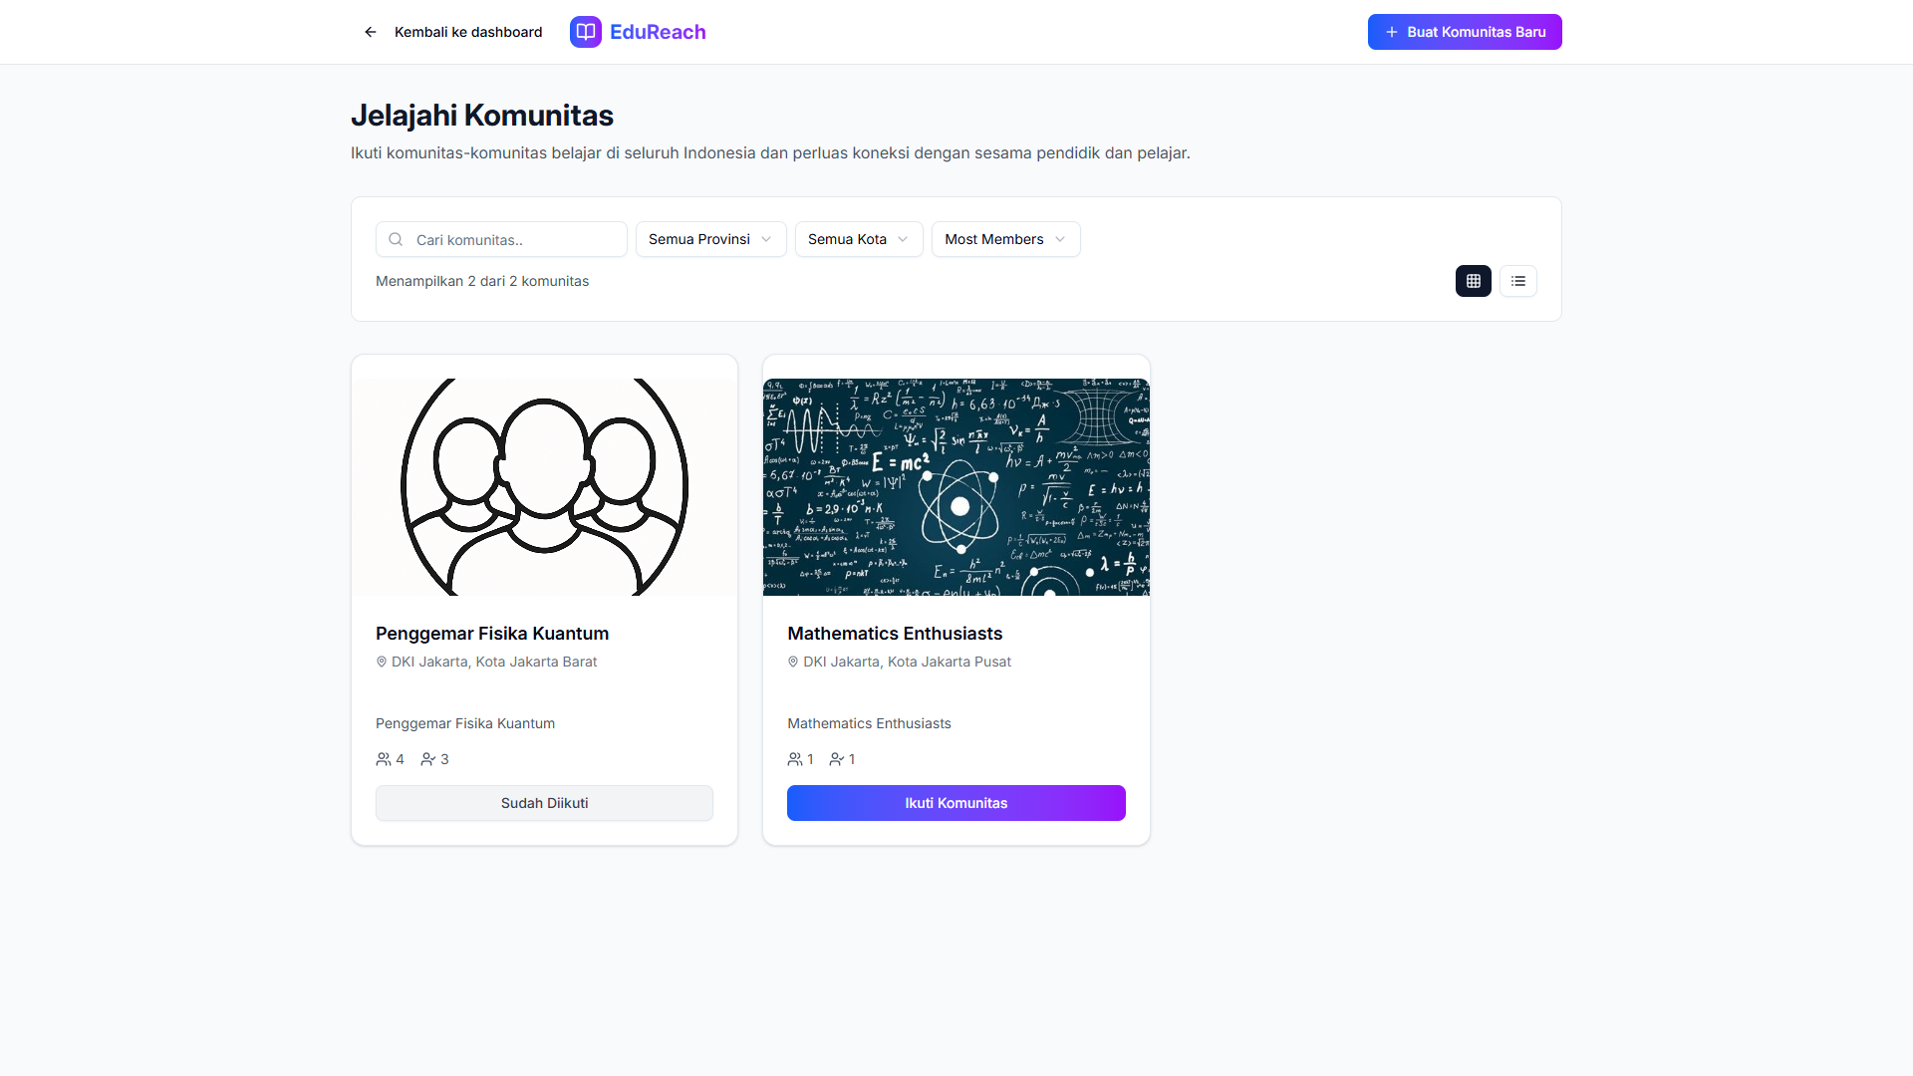The image size is (1913, 1076).
Task: Click followers icon on Mathematics Enthusiasts card
Action: (837, 760)
